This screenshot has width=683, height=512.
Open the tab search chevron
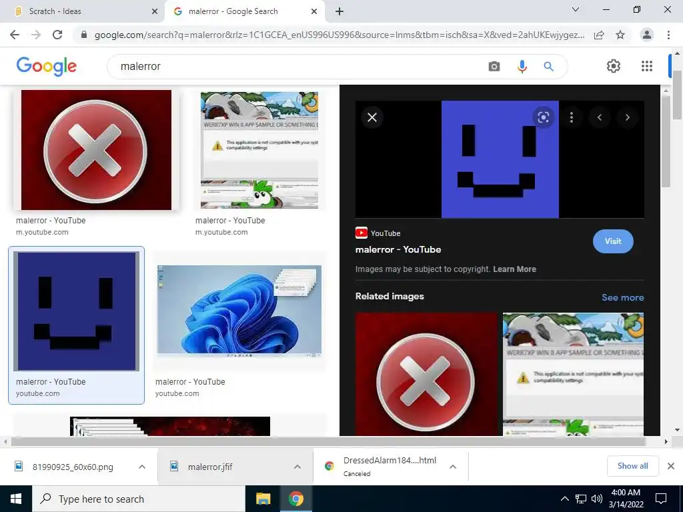[575, 9]
